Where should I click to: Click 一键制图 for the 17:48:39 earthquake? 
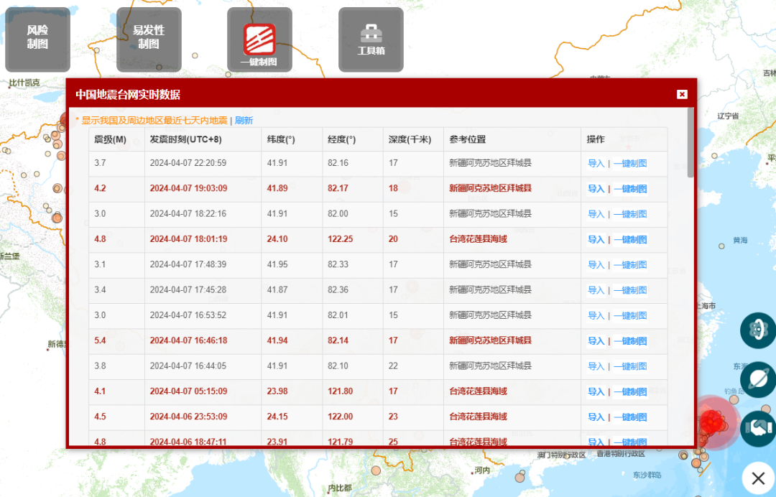[x=631, y=264]
